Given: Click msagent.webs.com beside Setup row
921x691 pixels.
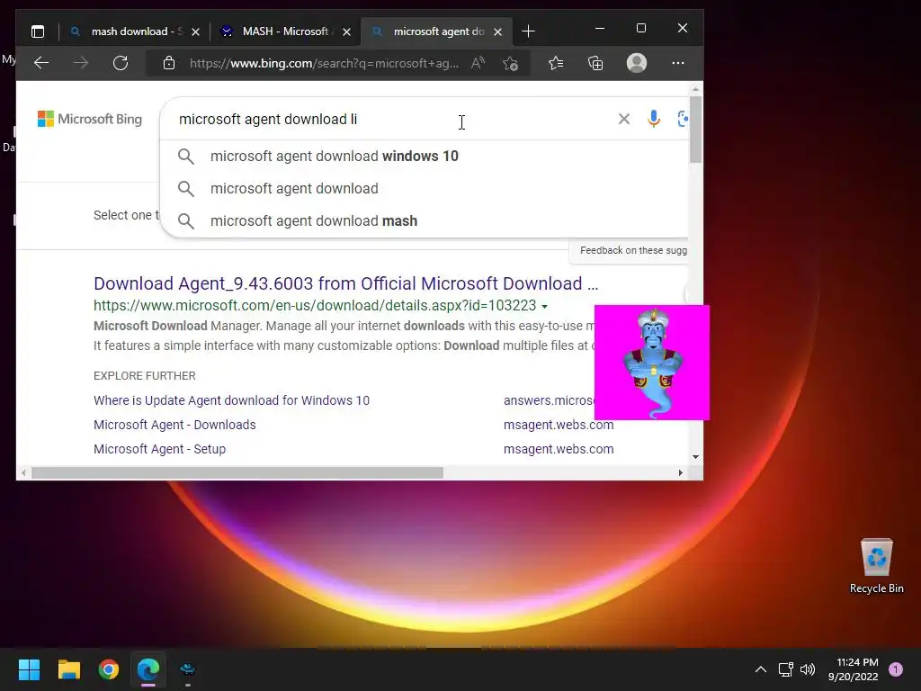Looking at the screenshot, I should (558, 449).
